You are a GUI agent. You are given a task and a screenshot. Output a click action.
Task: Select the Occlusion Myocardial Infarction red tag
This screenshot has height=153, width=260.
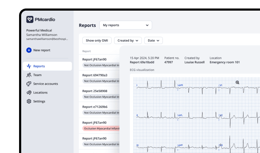click(x=101, y=129)
